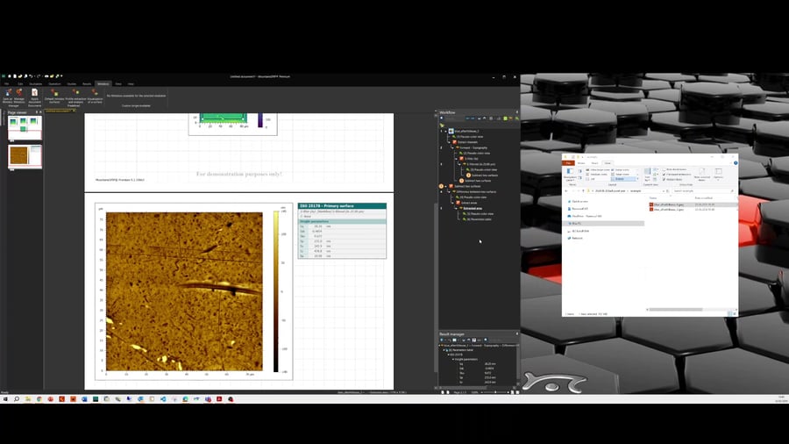789x444 pixels.
Task: Select Forward - Topography in Workflow
Action: click(x=473, y=147)
